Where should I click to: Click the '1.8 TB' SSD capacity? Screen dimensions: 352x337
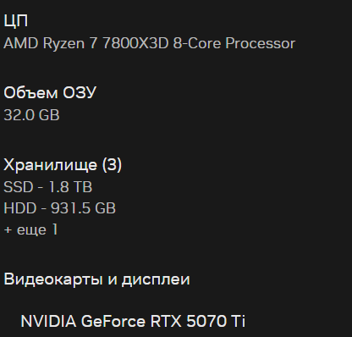click(x=70, y=187)
